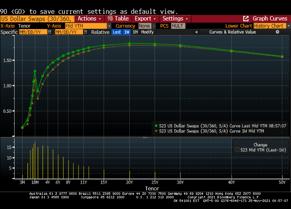Image resolution: width=291 pixels, height=209 pixels.
Task: Click the calendar icon on first date field
Action: tap(49, 32)
